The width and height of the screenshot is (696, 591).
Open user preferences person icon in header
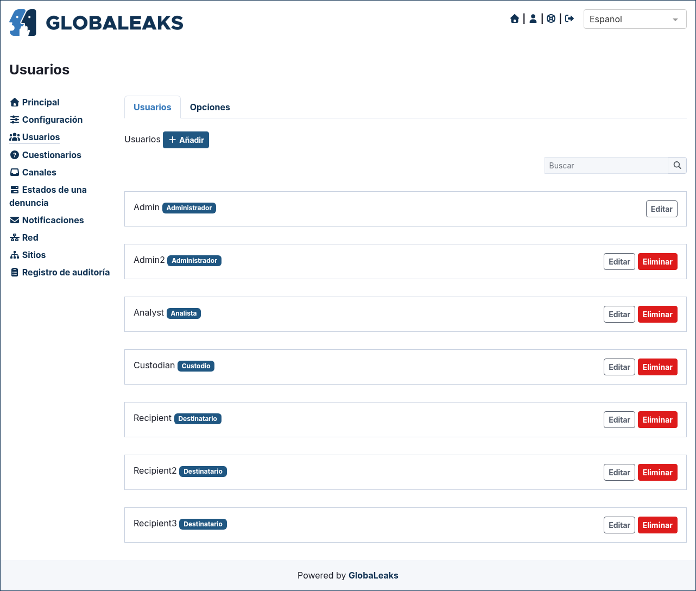pyautogui.click(x=533, y=19)
